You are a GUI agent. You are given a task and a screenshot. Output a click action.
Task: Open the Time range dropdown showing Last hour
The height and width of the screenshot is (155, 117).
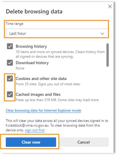[57, 33]
